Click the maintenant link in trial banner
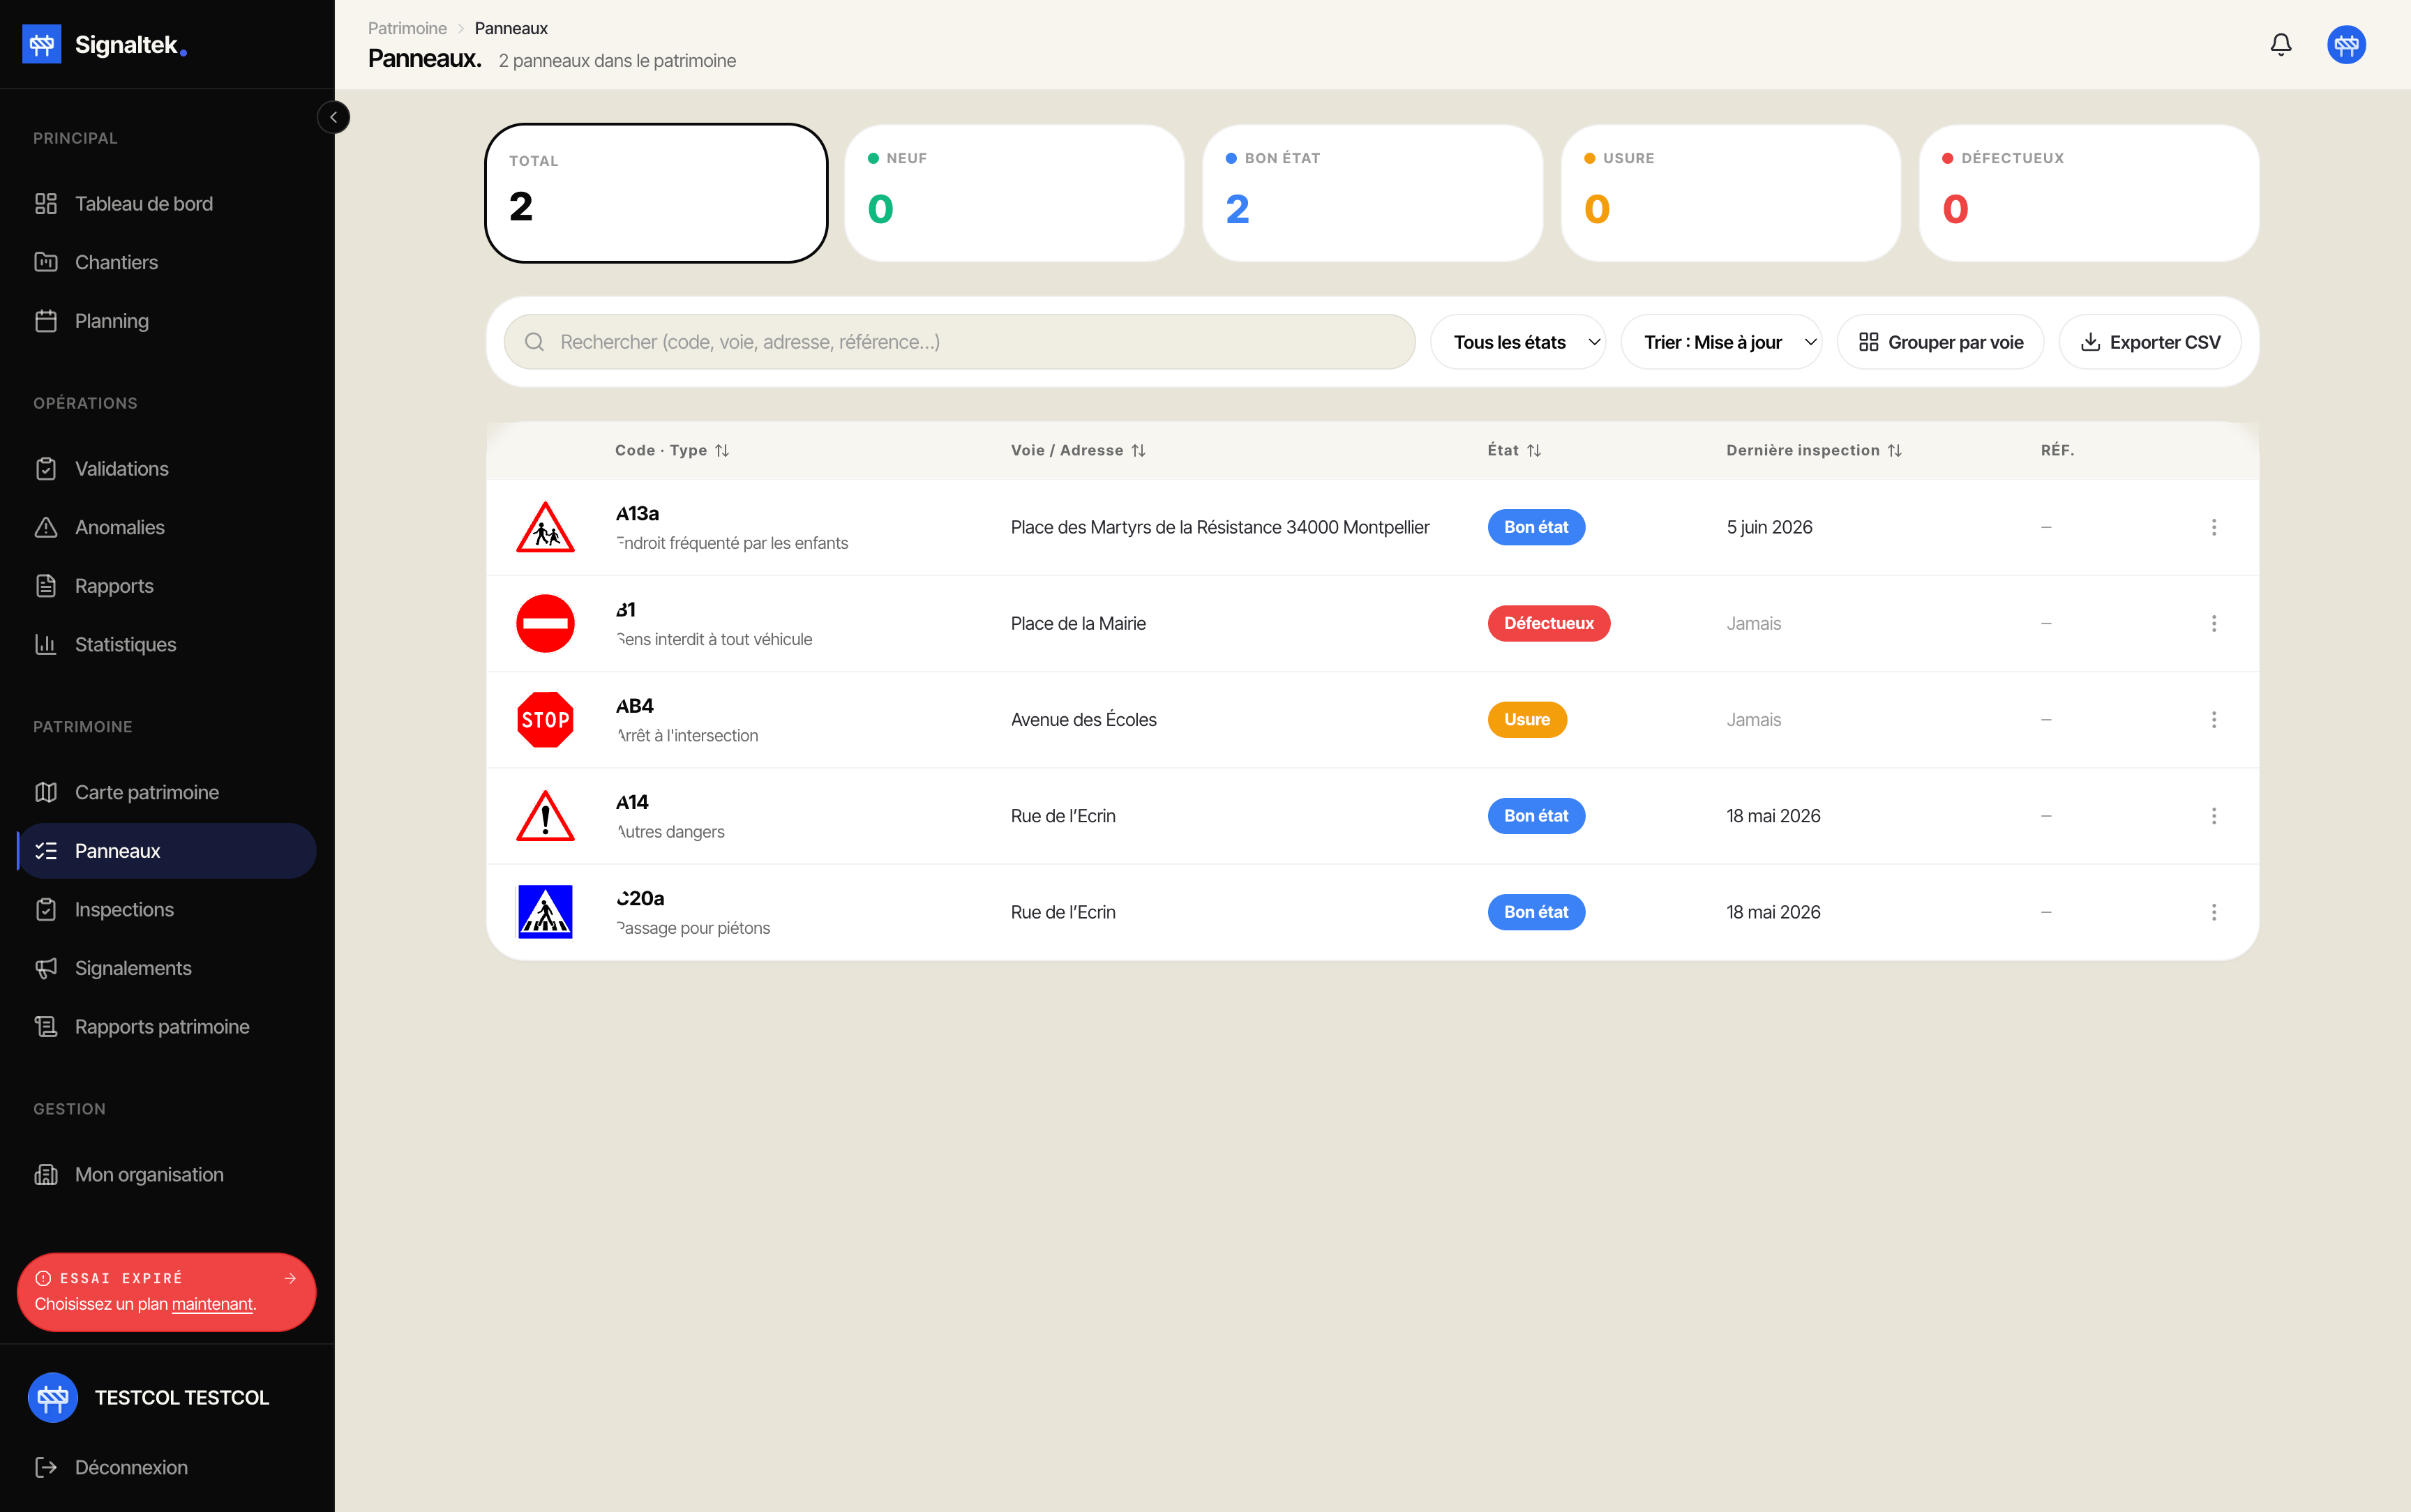The image size is (2411, 1512). (212, 1304)
